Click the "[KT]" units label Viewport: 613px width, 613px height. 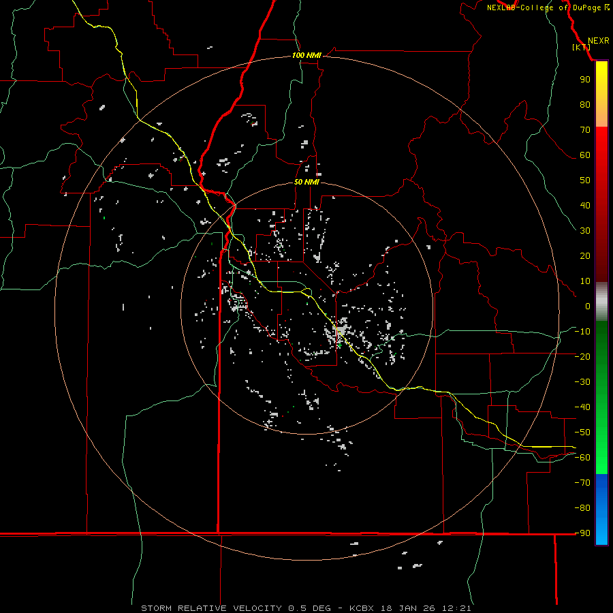click(582, 47)
